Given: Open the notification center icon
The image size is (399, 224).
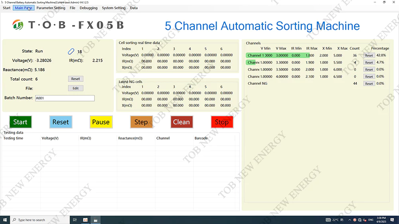Looking at the screenshot, I should coord(393,220).
